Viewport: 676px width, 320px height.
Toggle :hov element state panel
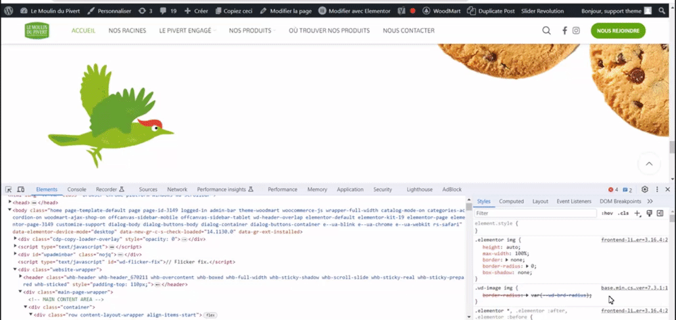click(x=607, y=213)
